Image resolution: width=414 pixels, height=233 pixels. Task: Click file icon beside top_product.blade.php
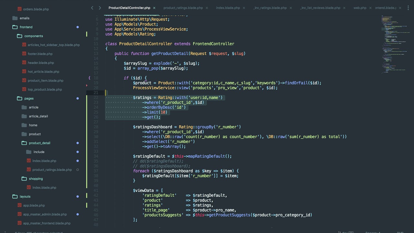[x=24, y=89]
